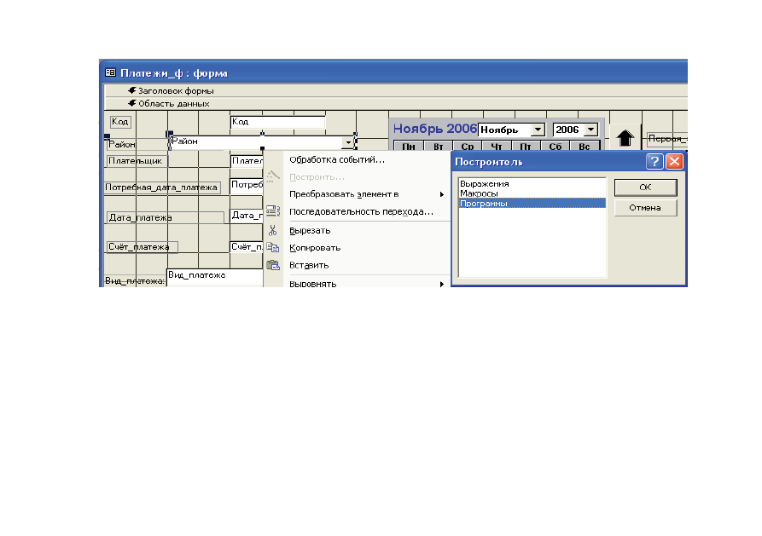
Task: Select the Район label
Action: [121, 144]
